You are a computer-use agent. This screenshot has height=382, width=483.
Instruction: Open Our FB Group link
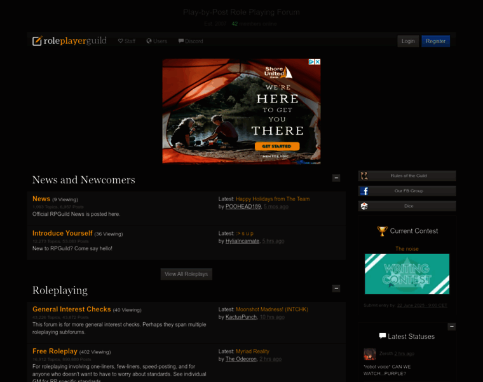[x=407, y=191]
